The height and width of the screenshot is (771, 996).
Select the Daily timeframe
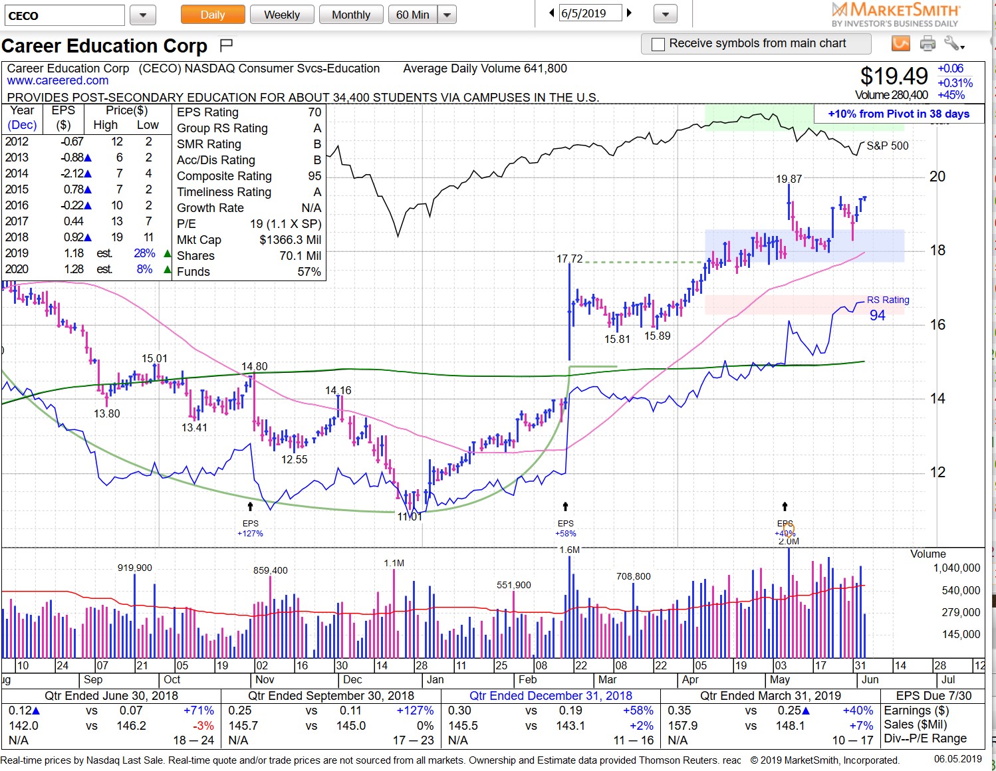point(212,14)
